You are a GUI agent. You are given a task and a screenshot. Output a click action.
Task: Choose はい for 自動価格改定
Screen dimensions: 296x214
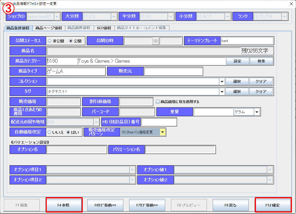point(68,132)
